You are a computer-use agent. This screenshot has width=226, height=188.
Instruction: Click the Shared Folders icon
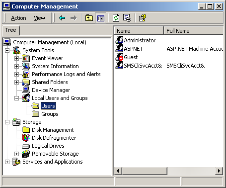point(26,82)
